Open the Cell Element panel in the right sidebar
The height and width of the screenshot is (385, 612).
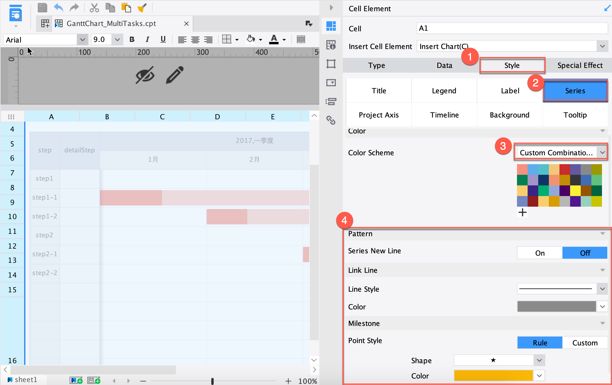tap(331, 26)
